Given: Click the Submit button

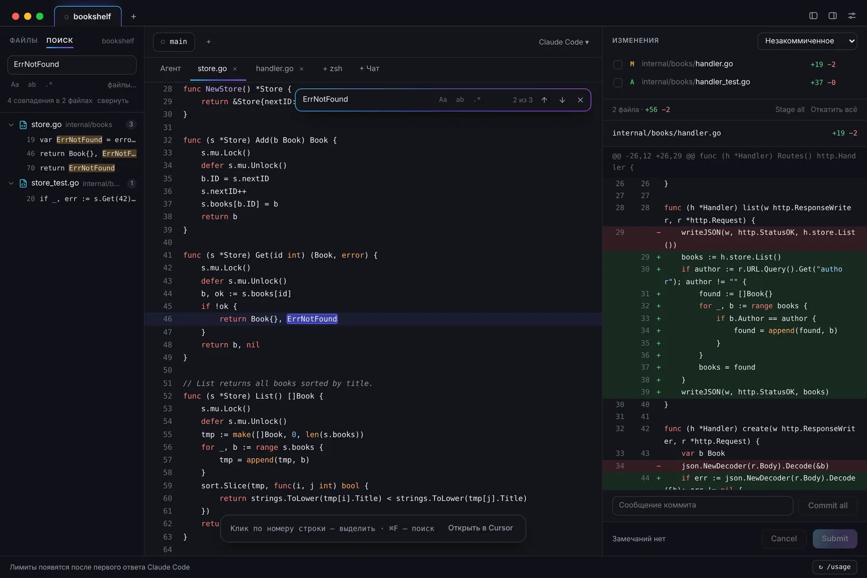Looking at the screenshot, I should 834,538.
